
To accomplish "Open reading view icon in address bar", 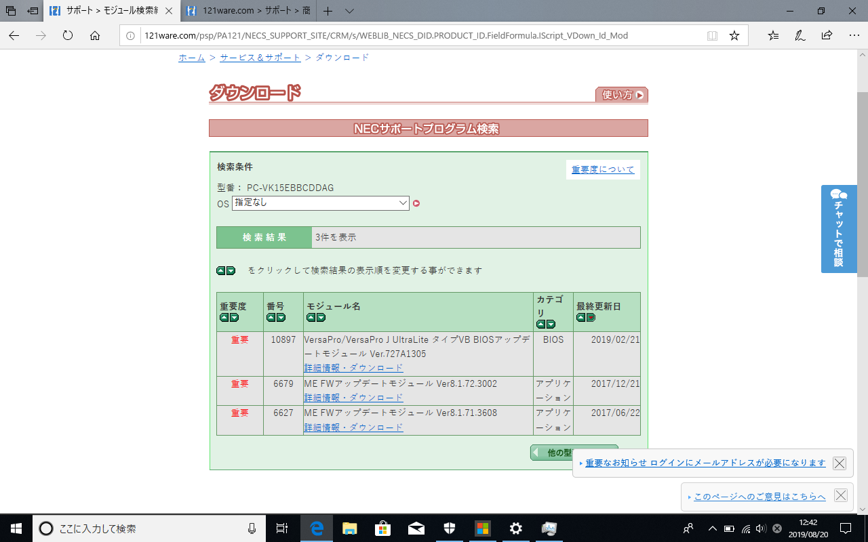I will pos(712,35).
